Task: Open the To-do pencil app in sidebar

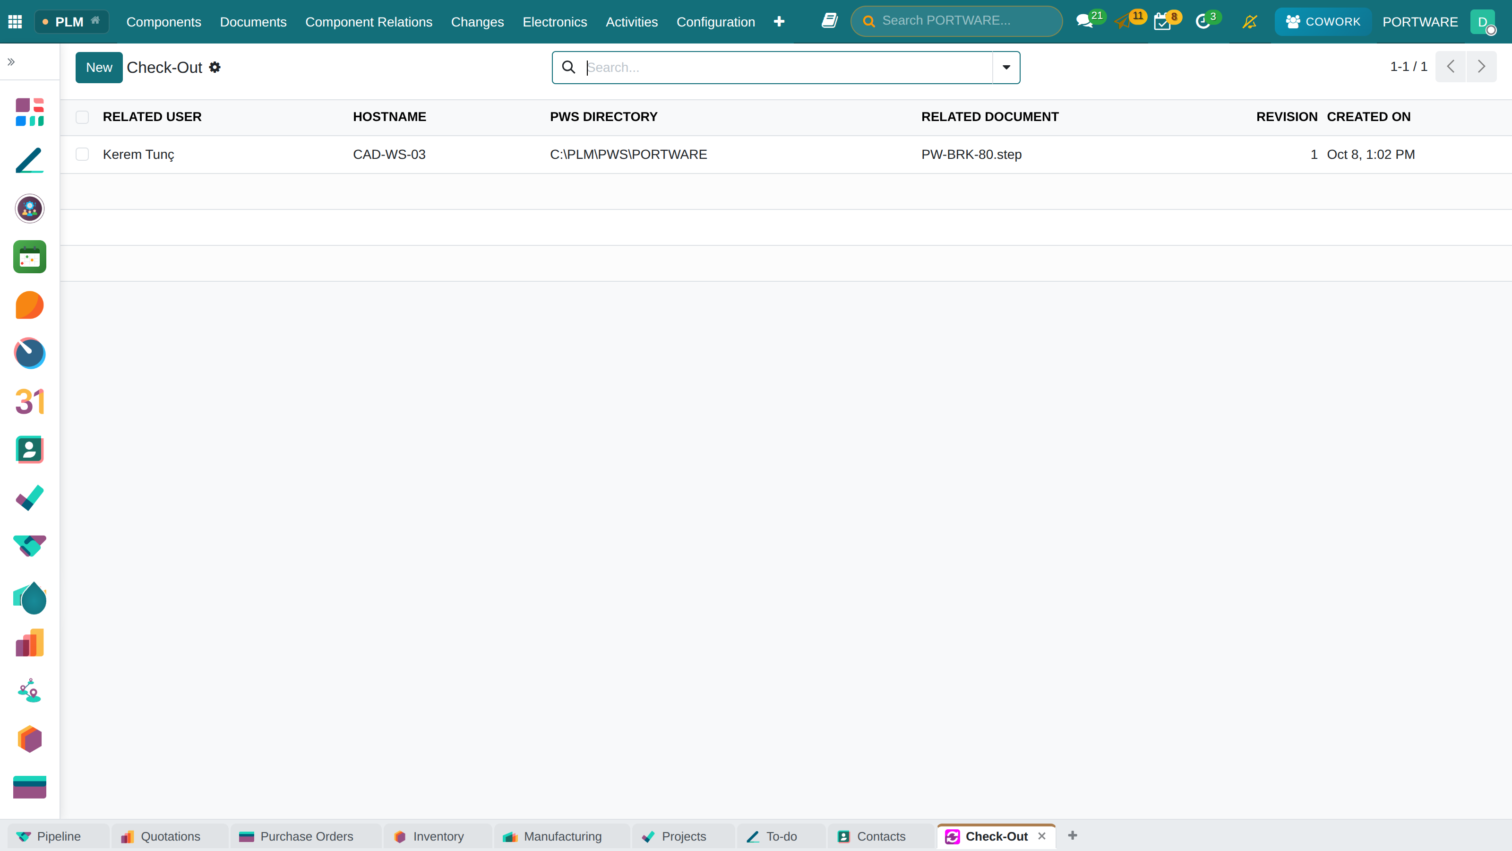Action: [x=29, y=160]
